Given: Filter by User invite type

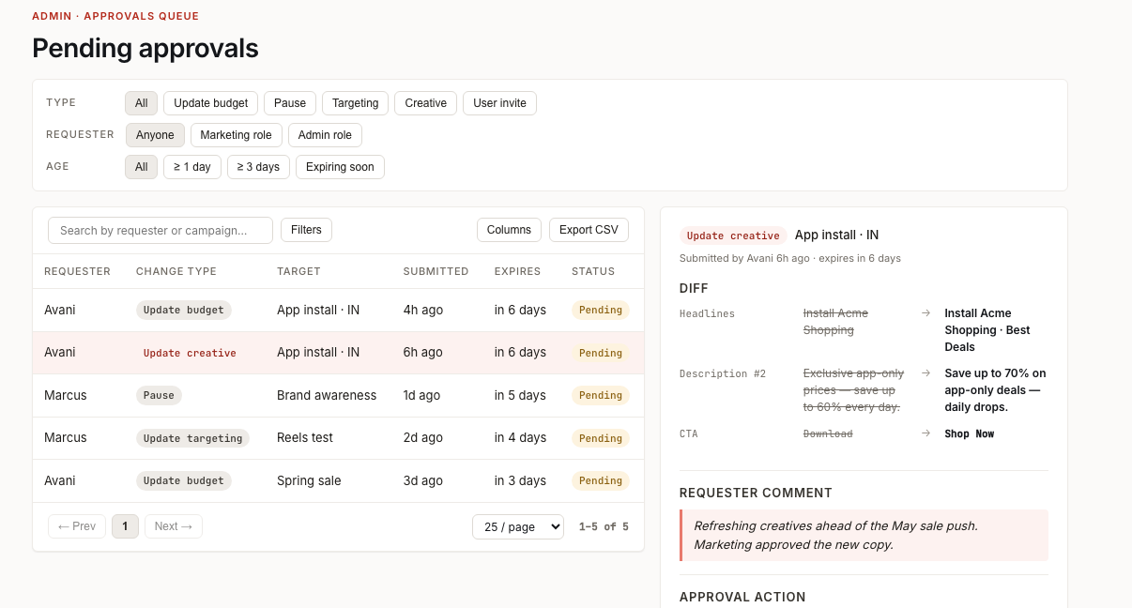Looking at the screenshot, I should pyautogui.click(x=499, y=103).
